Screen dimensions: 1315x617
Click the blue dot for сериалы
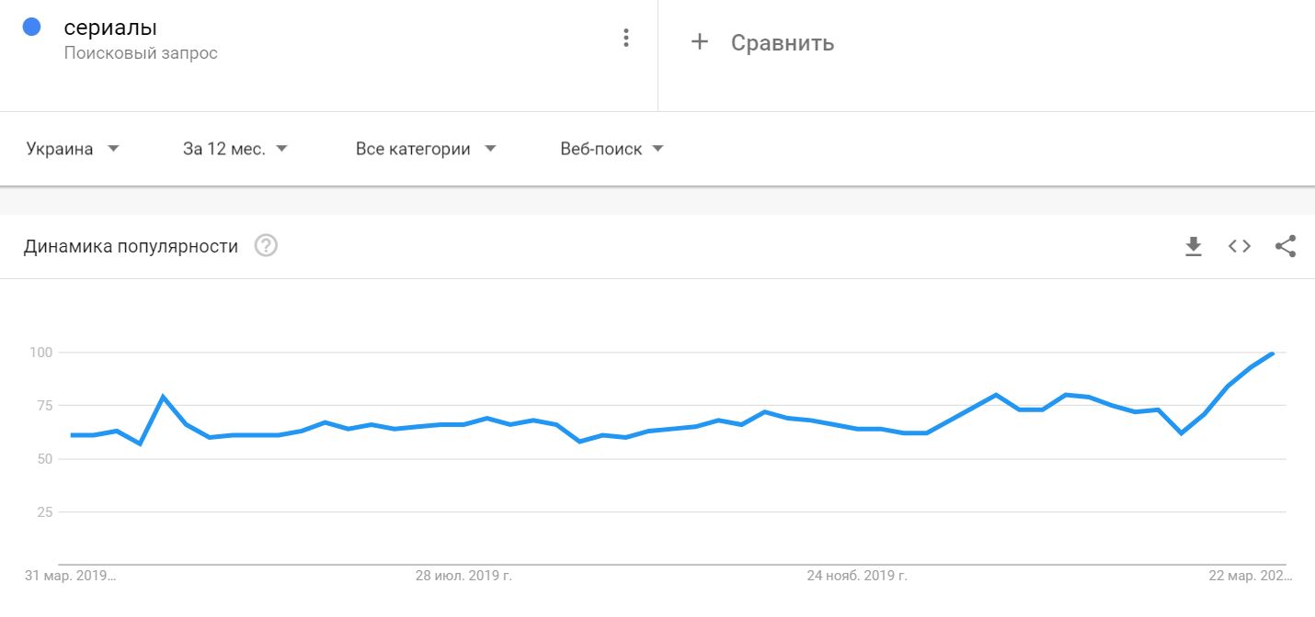click(32, 28)
